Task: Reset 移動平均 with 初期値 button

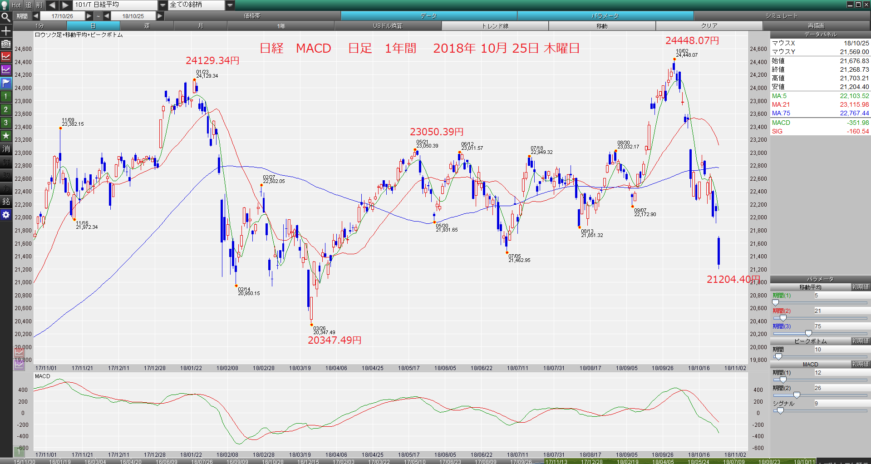Action: [861, 287]
